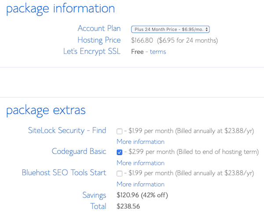Click the 'package extras' heading
This screenshot has width=264, height=215.
point(46,111)
